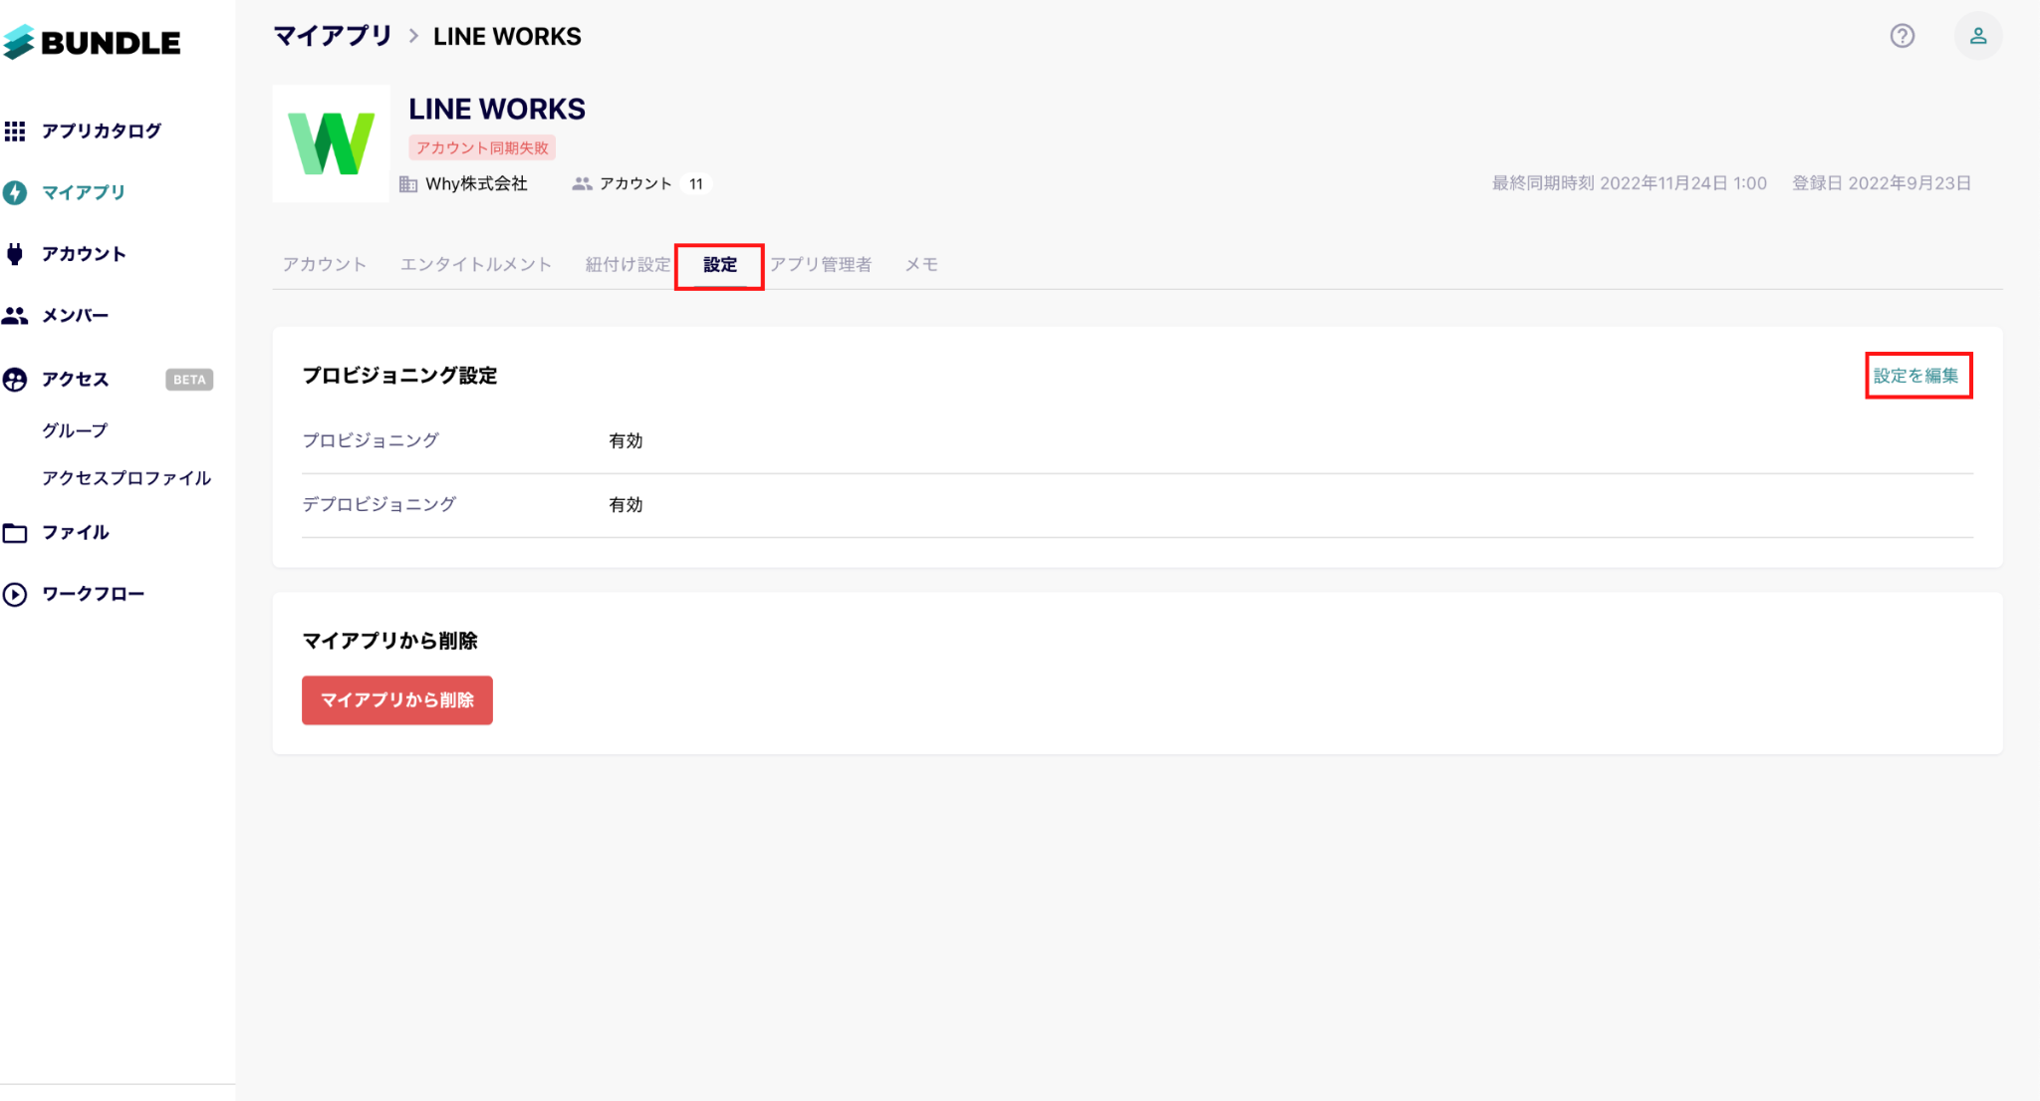Click the ファイル folder icon

coord(15,533)
